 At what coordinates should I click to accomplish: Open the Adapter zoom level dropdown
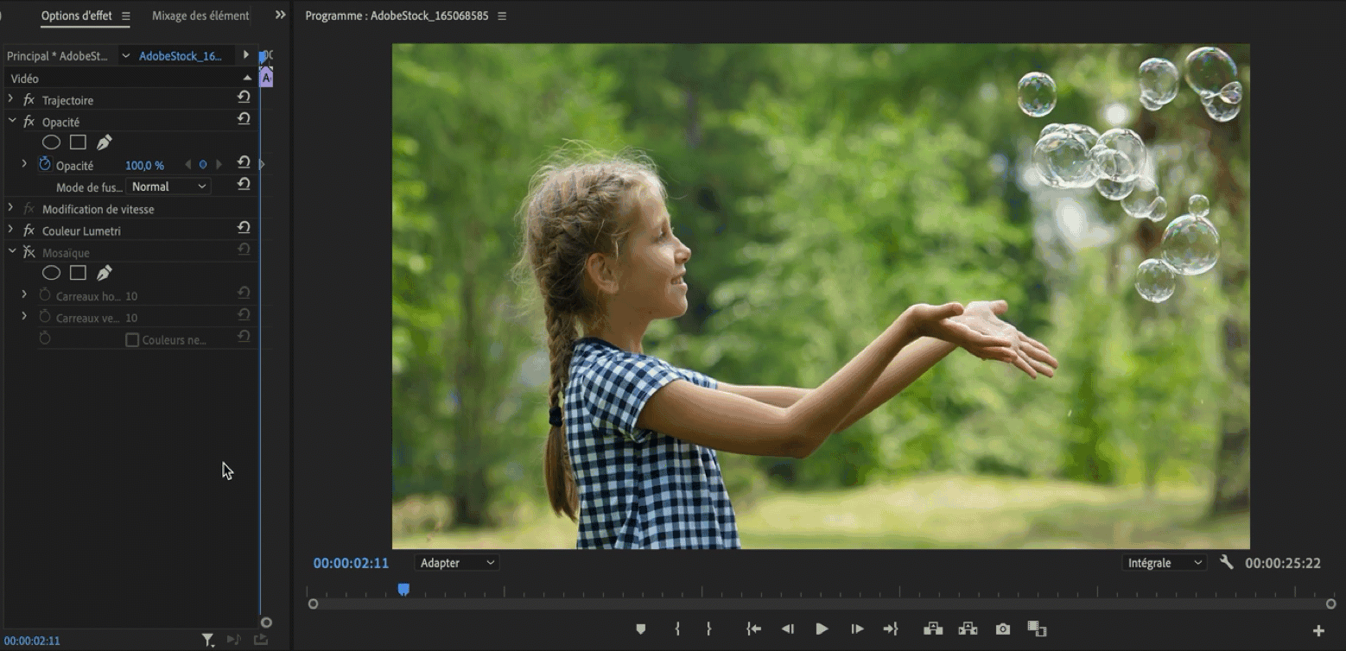pyautogui.click(x=456, y=563)
